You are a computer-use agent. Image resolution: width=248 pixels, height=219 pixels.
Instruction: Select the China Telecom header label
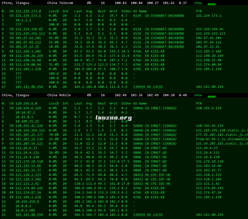(60, 3)
